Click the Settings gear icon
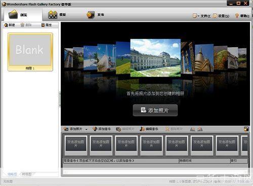Screen dimensions: 253x186 (x=215, y=16)
